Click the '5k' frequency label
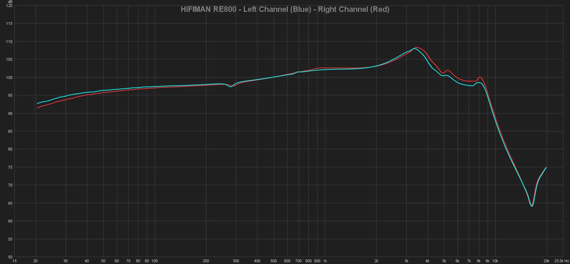The height and width of the screenshot is (264, 570). click(x=444, y=261)
